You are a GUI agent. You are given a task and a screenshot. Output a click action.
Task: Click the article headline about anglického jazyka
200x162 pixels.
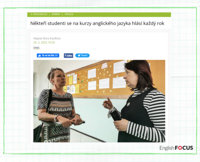coord(97,23)
